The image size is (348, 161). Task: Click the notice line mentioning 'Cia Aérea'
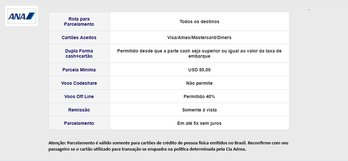[147, 149]
